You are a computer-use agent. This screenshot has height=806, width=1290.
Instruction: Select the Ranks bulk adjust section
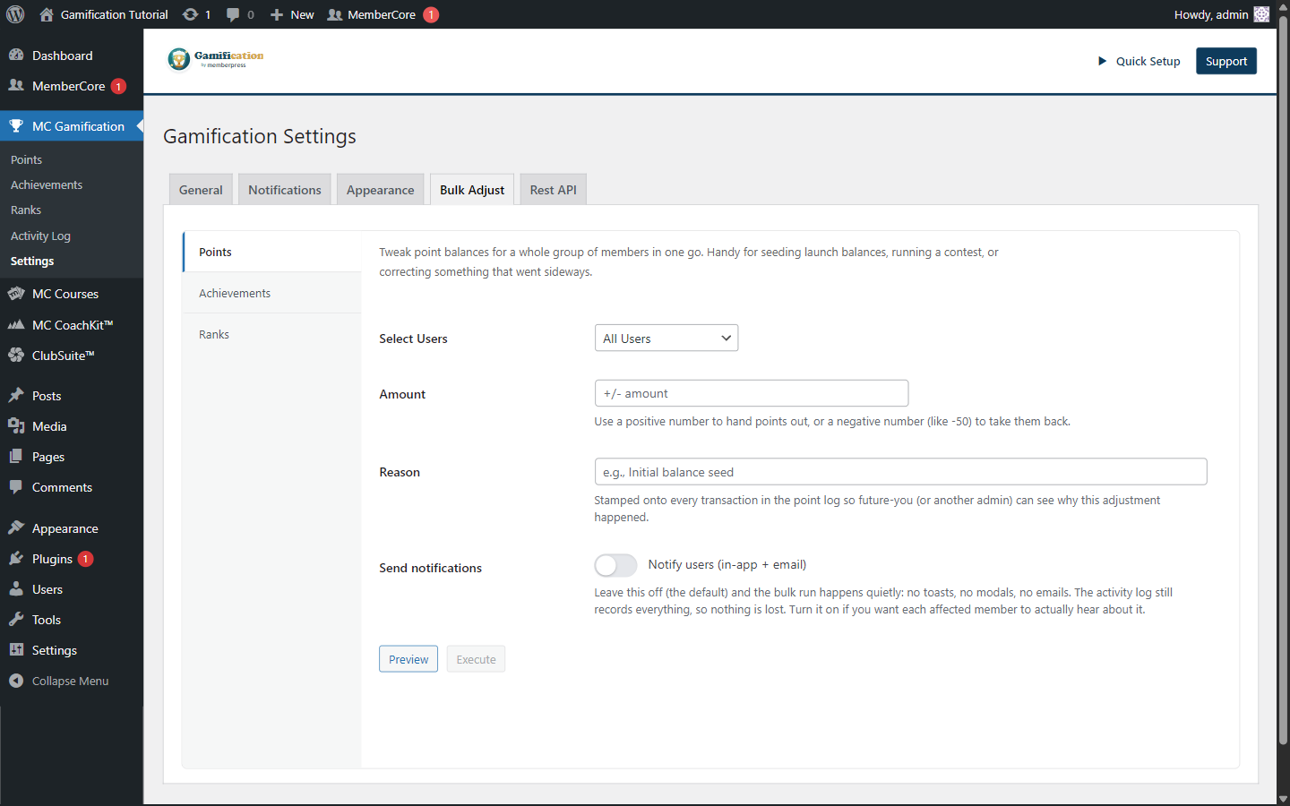(x=272, y=334)
